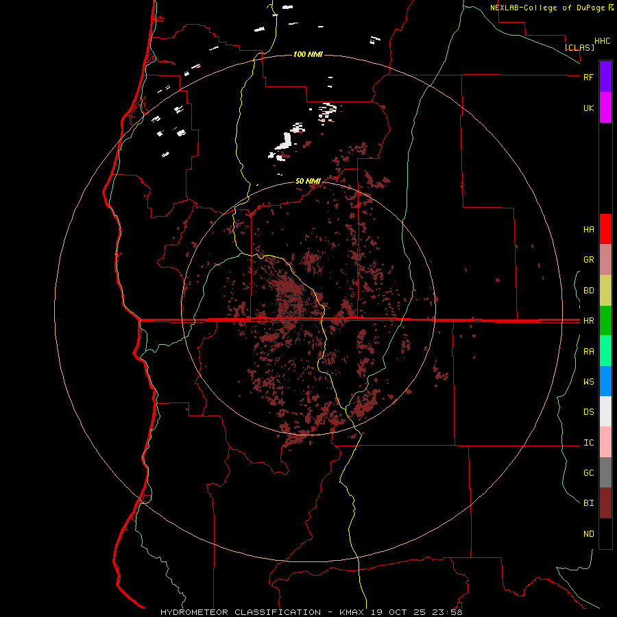Select the BD yellow legend block

(x=605, y=291)
